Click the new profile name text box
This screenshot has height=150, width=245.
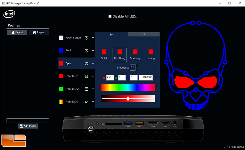tap(28, 120)
